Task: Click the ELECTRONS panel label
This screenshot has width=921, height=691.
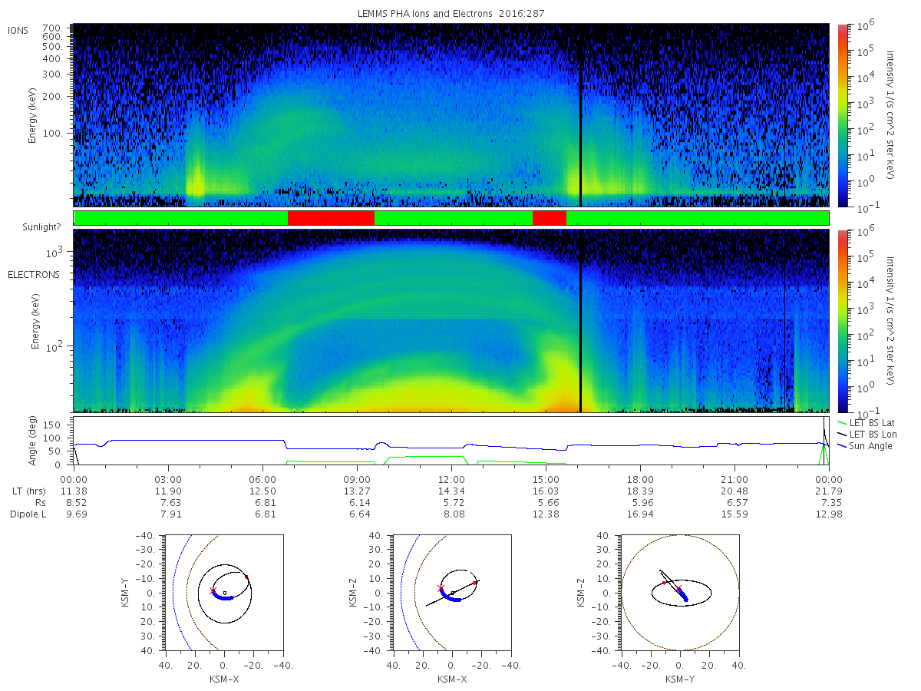Action: coord(33,274)
